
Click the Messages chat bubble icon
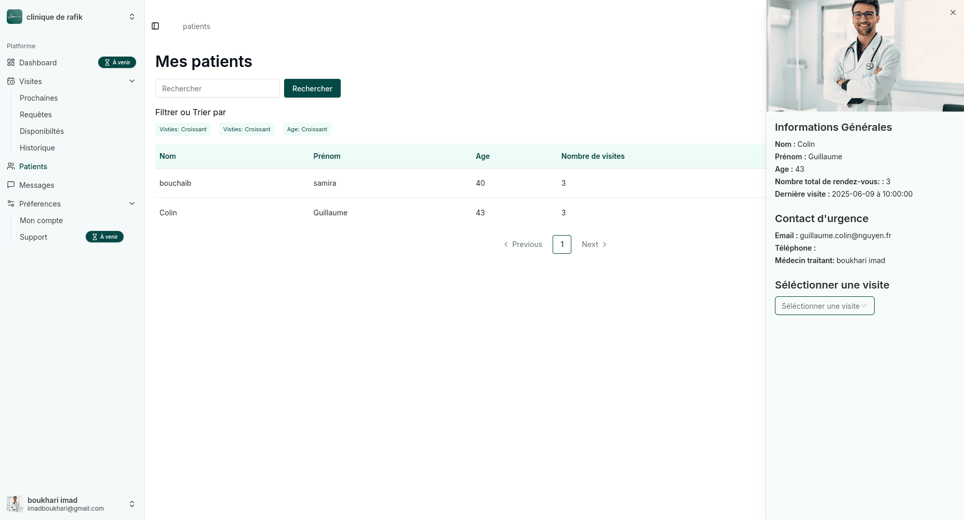[x=11, y=185]
